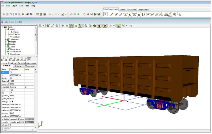This screenshot has width=212, height=134.
Task: Click the copy icon at animation toolbar start
Action: pyautogui.click(x=40, y=26)
